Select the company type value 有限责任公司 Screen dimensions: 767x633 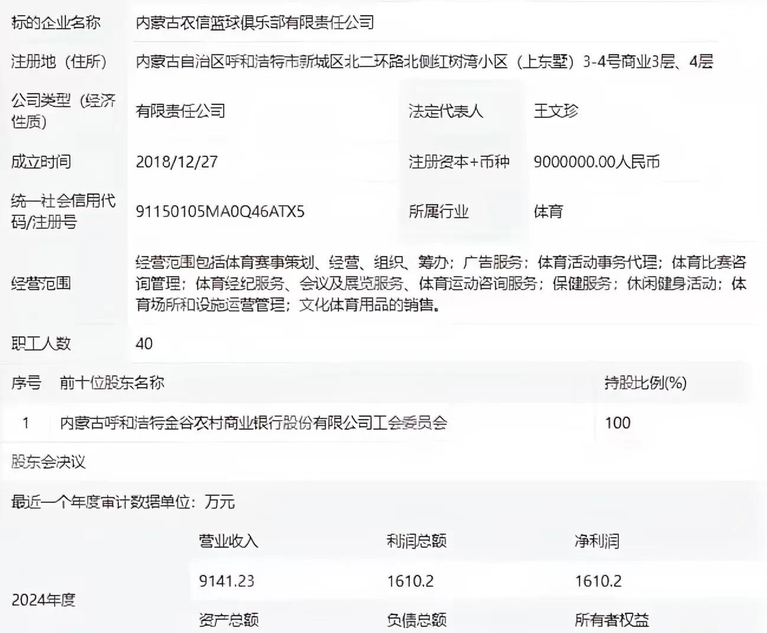coord(180,111)
